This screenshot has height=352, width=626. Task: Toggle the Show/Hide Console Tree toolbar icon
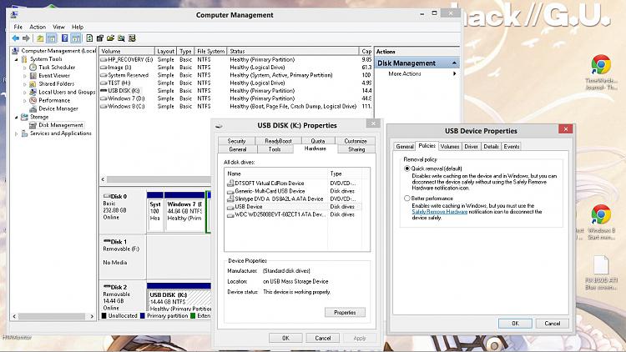coord(52,38)
